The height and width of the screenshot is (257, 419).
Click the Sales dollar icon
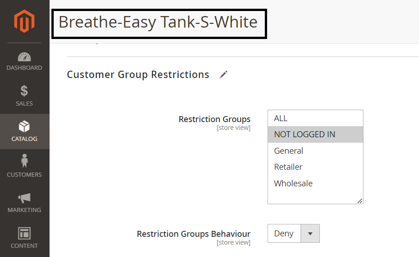[x=24, y=91]
